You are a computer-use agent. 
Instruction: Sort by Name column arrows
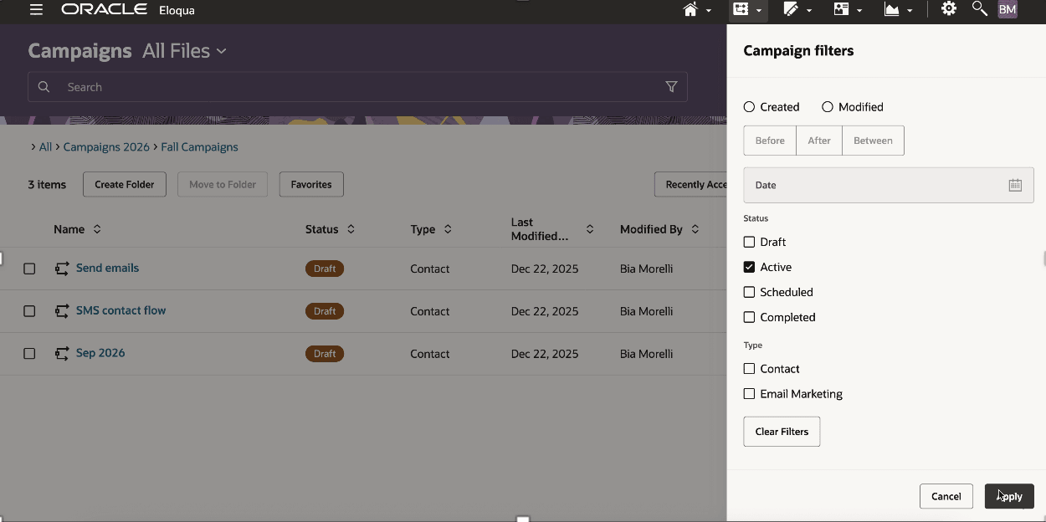tap(97, 229)
